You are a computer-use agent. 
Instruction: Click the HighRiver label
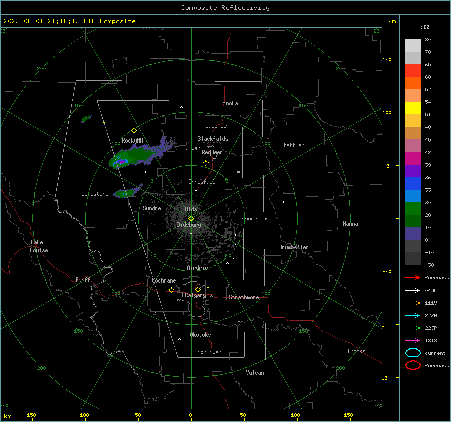(208, 352)
